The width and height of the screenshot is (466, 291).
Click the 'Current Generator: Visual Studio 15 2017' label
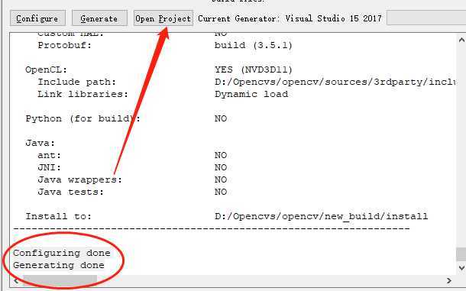[x=290, y=18]
